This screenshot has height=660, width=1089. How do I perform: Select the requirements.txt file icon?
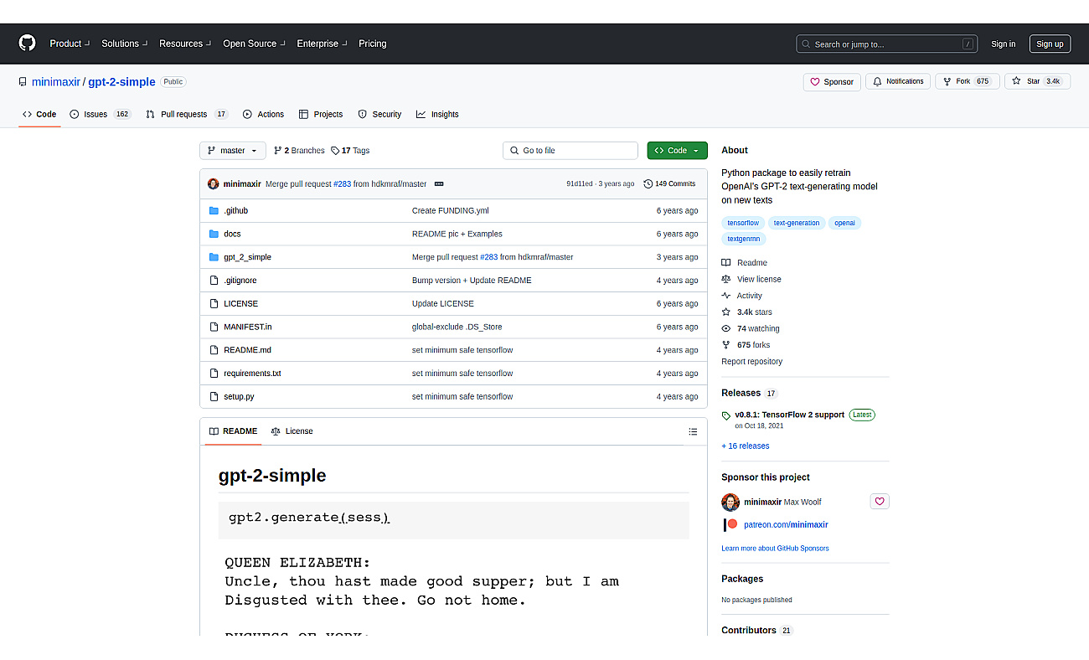[x=214, y=374]
